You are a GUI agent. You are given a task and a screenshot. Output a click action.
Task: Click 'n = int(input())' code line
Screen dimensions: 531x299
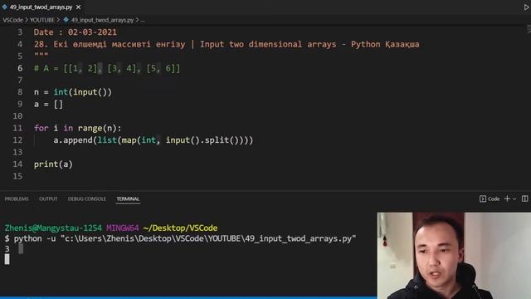(73, 92)
